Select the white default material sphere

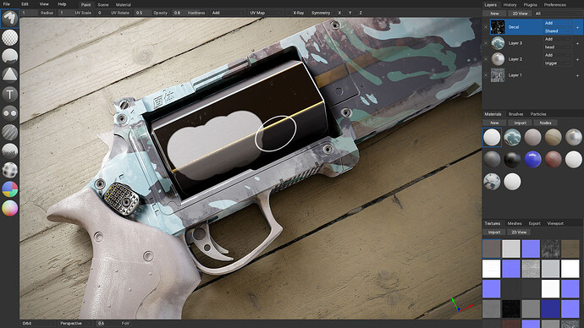[492, 137]
